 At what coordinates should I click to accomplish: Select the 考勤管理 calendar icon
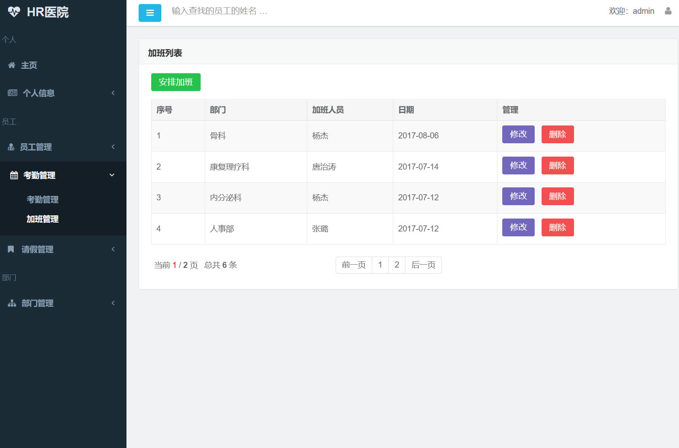click(x=13, y=175)
